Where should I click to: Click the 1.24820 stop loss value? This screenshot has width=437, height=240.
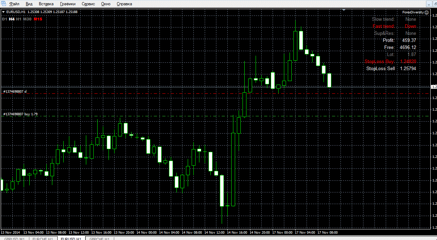coord(408,62)
